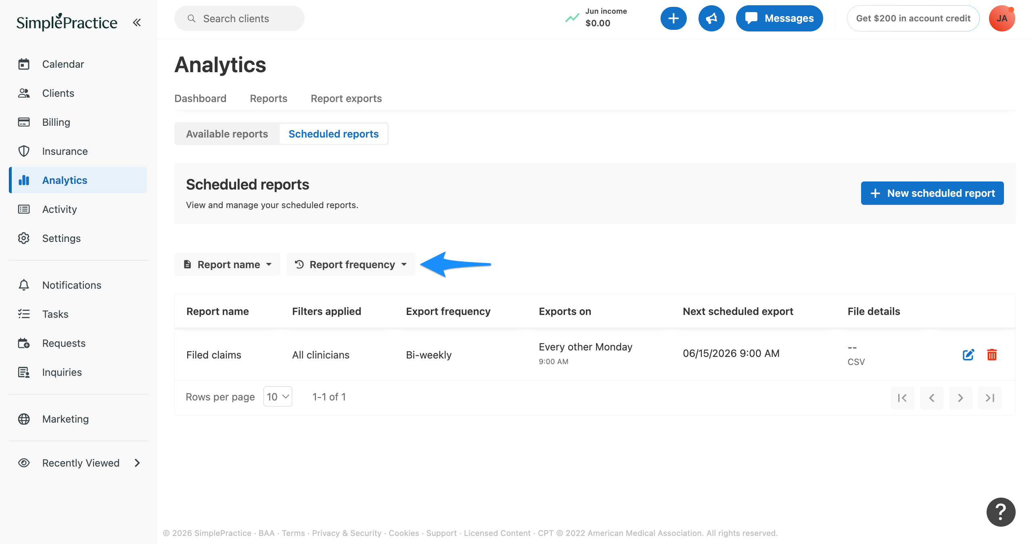
Task: Go to last page of results
Action: coord(989,398)
